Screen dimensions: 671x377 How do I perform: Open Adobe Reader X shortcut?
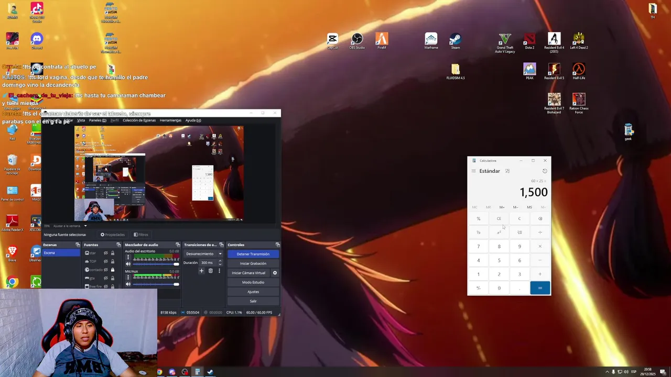pos(12,223)
